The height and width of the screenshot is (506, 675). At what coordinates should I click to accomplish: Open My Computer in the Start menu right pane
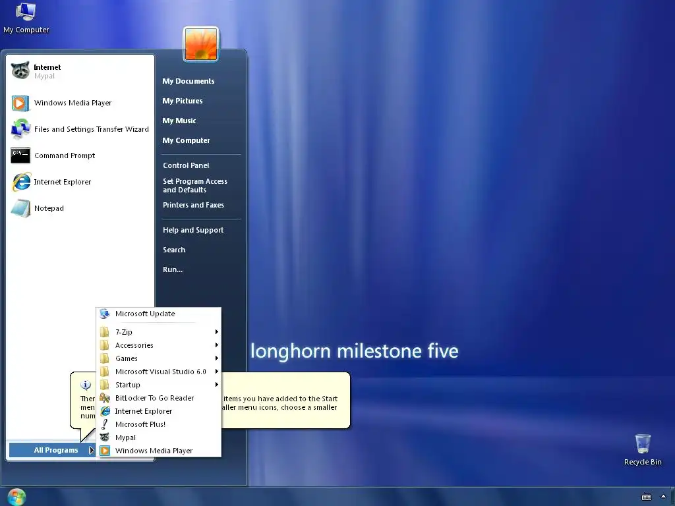coord(186,140)
